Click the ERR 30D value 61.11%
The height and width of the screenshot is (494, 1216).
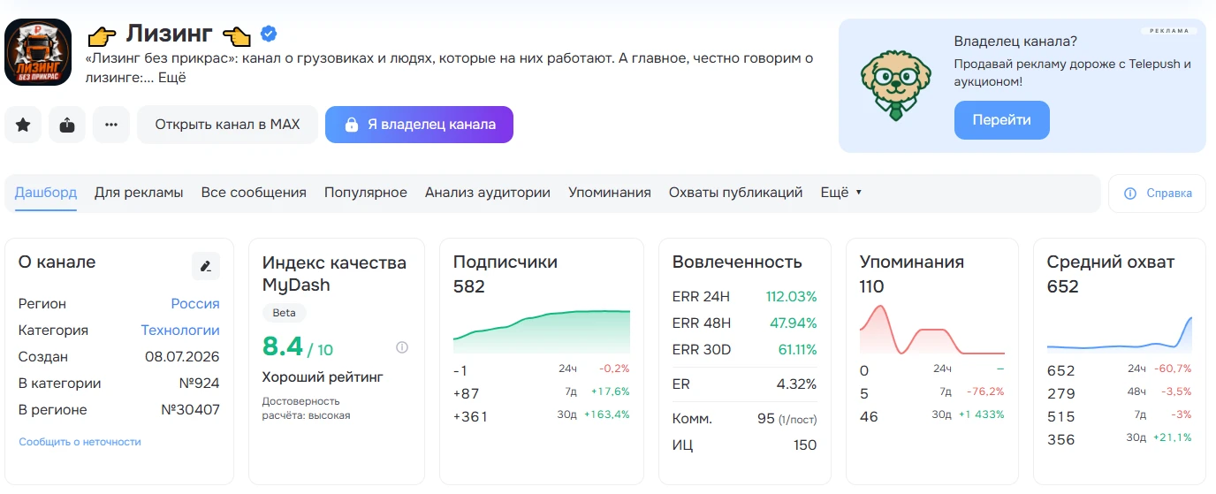tap(797, 349)
